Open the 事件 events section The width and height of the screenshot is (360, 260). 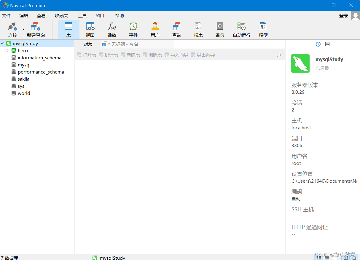[x=133, y=30]
